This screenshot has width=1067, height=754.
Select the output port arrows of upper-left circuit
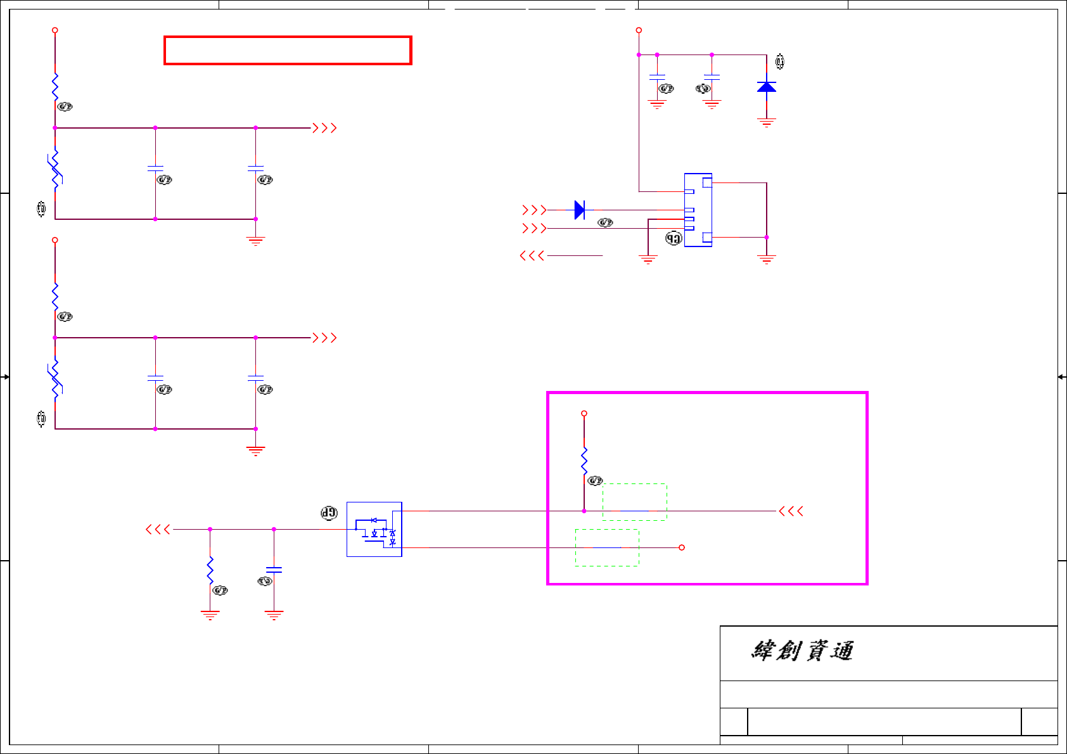[324, 128]
